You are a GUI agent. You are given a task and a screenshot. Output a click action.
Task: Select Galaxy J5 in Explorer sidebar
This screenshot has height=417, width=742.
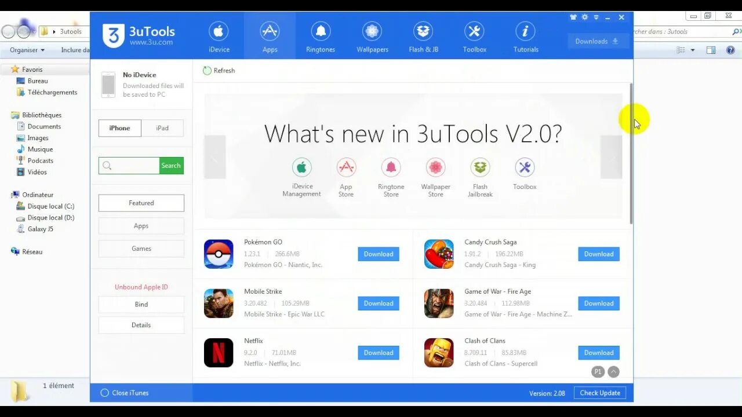click(35, 229)
